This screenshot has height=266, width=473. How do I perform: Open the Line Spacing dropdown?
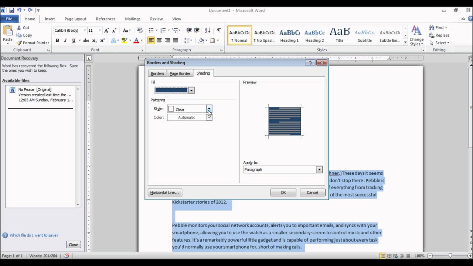click(188, 41)
